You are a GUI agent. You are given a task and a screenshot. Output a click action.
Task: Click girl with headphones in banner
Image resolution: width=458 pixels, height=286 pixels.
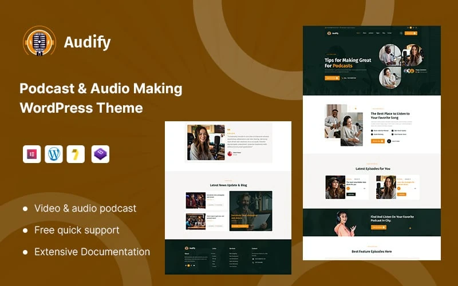click(x=344, y=224)
